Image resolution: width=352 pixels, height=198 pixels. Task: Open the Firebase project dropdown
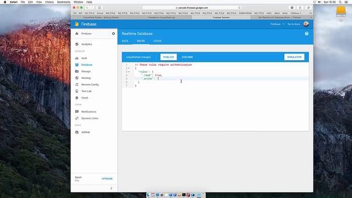[x=277, y=24]
